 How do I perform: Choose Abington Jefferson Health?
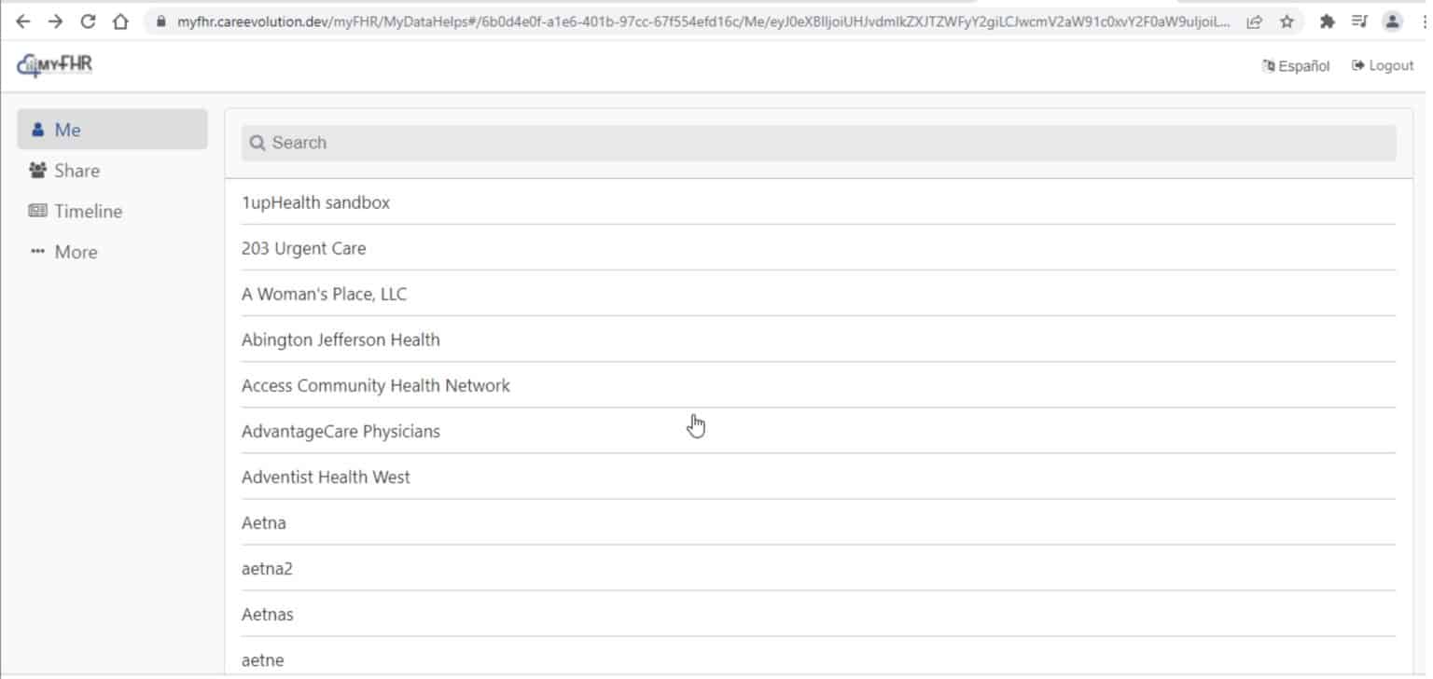818,339
